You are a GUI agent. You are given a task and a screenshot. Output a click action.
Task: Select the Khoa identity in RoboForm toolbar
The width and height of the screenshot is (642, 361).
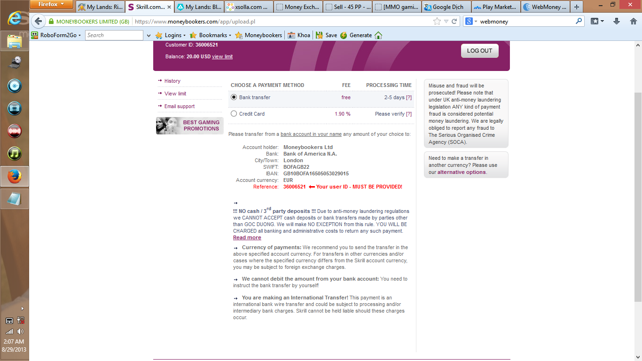[x=299, y=35]
